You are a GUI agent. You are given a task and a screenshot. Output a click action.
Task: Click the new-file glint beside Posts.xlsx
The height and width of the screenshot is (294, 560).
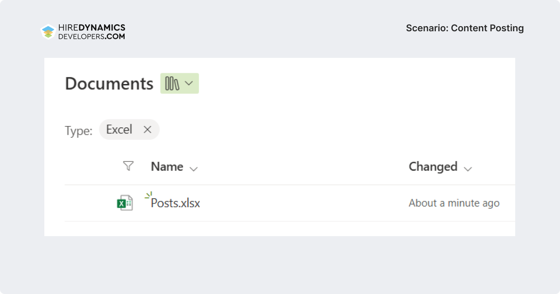pos(148,195)
